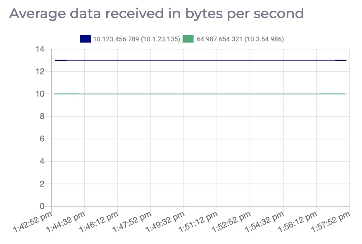
Task: Hide the 10.123.456.789 (10.1.23.135) series
Action: pos(136,39)
